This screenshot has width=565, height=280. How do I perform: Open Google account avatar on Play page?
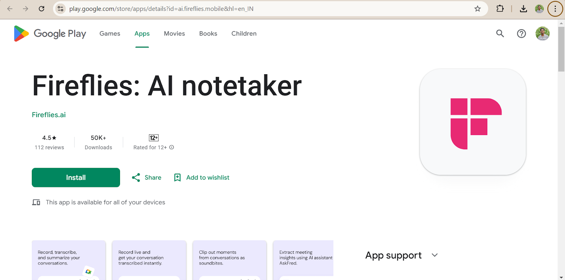point(542,34)
